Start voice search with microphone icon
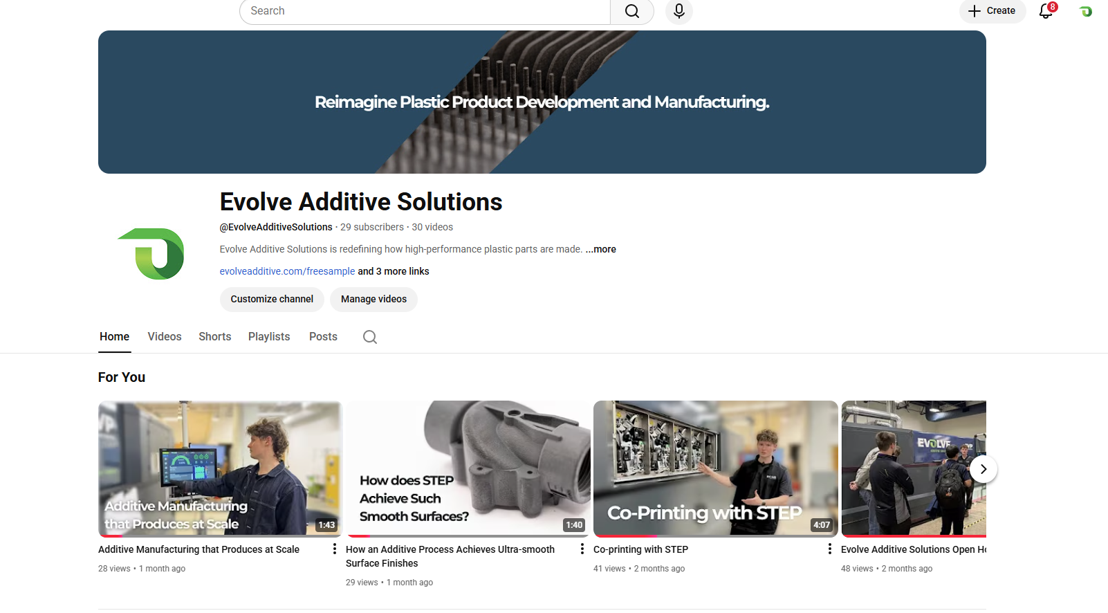The width and height of the screenshot is (1108, 613). click(x=679, y=11)
